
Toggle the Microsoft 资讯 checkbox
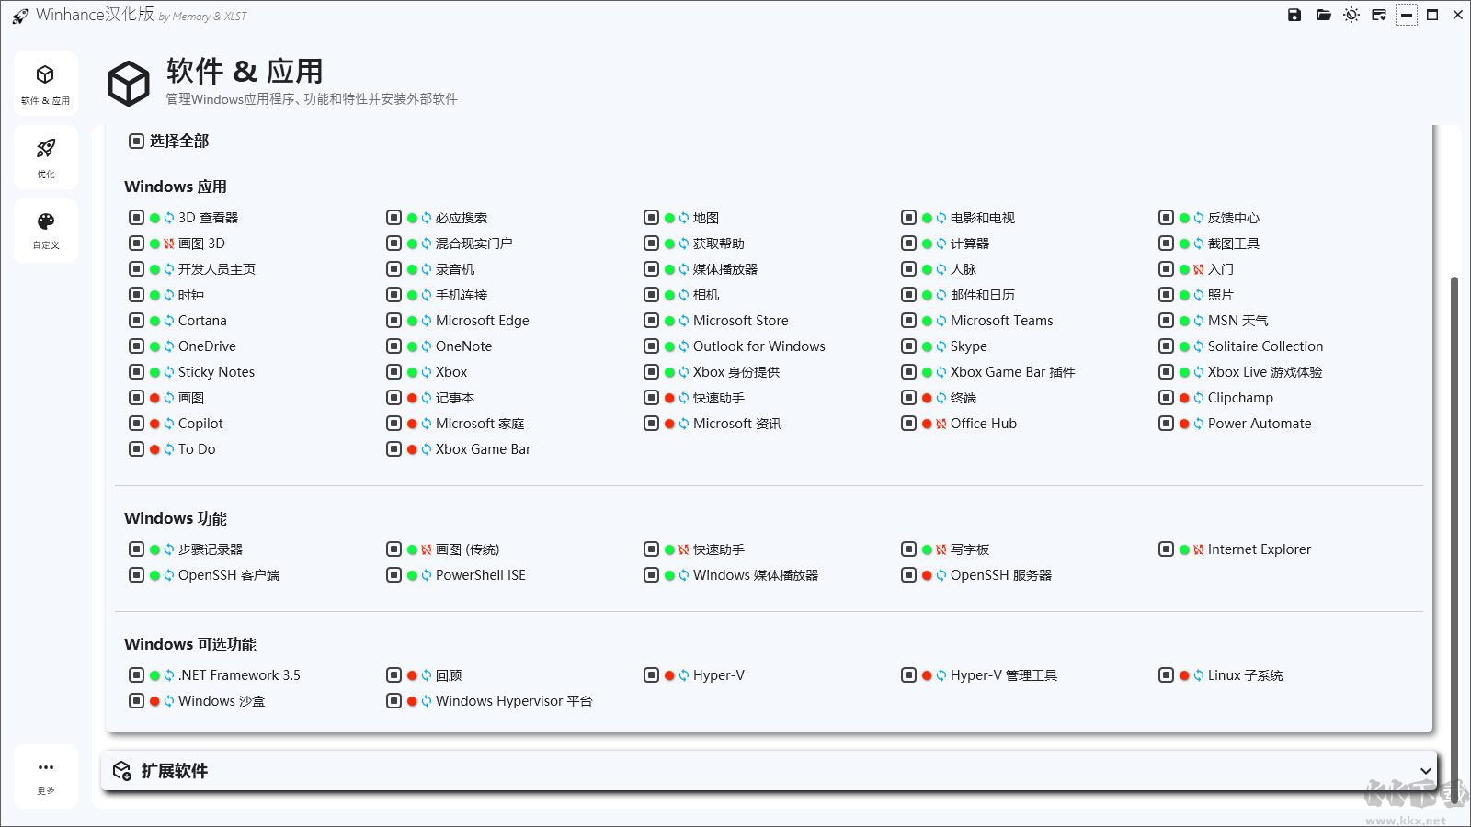click(651, 424)
